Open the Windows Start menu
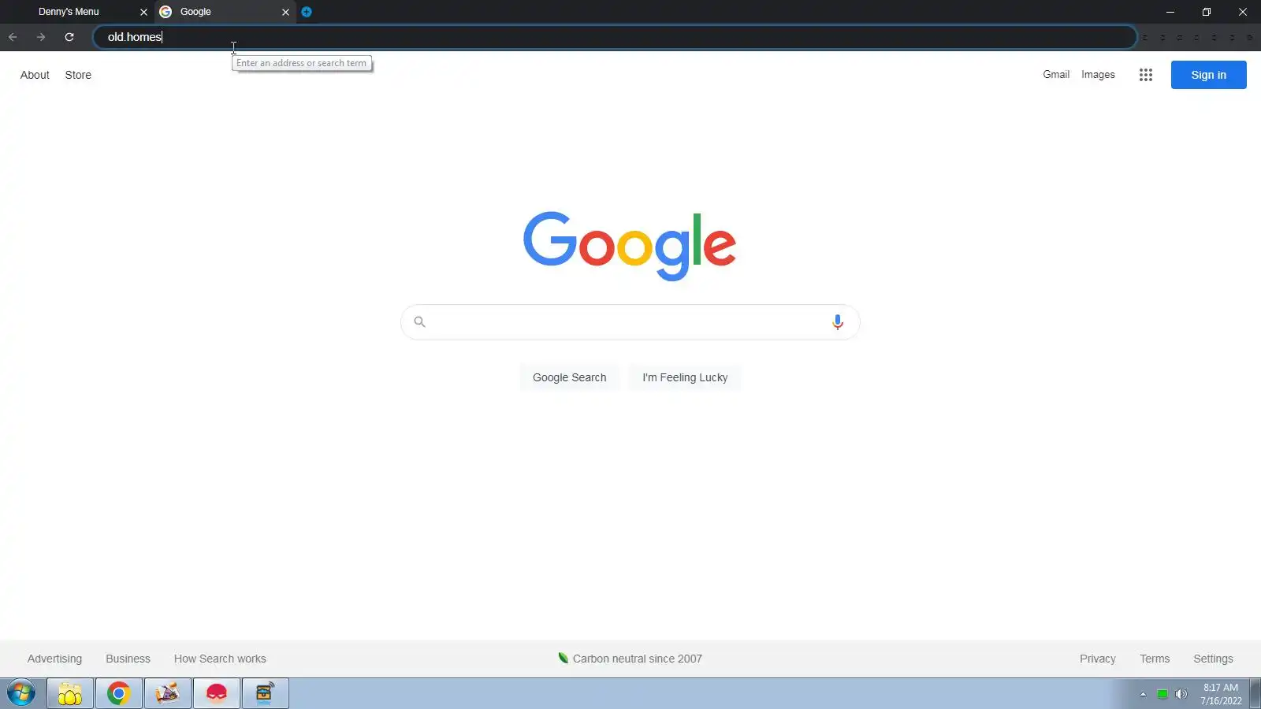 click(x=21, y=693)
